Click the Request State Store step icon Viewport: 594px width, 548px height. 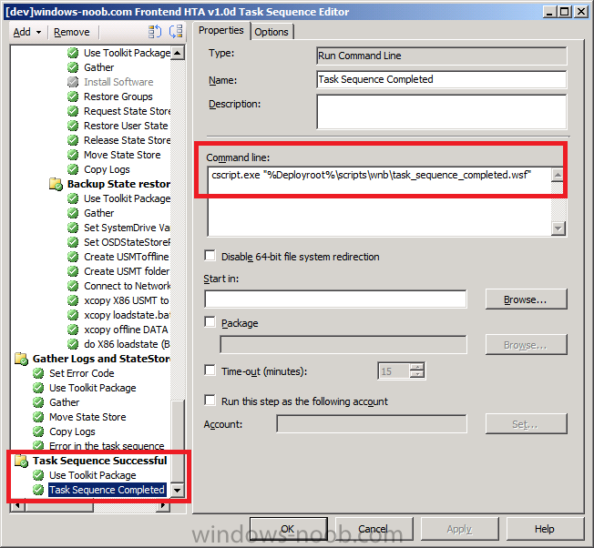pyautogui.click(x=73, y=111)
